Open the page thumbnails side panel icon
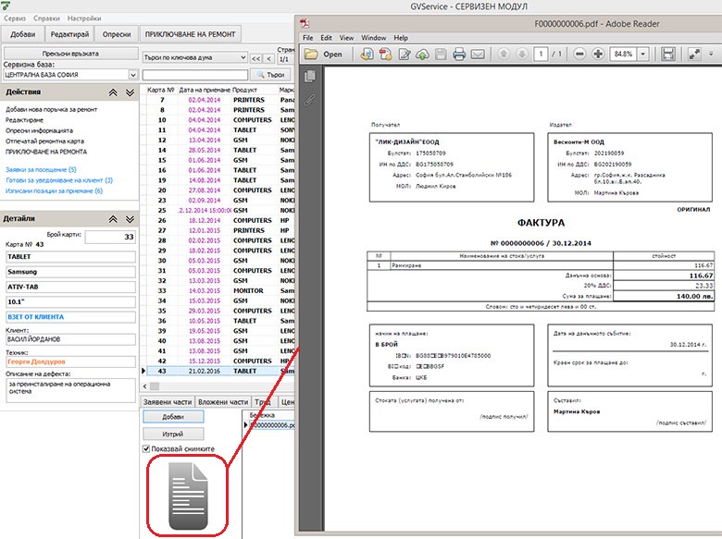 310,76
